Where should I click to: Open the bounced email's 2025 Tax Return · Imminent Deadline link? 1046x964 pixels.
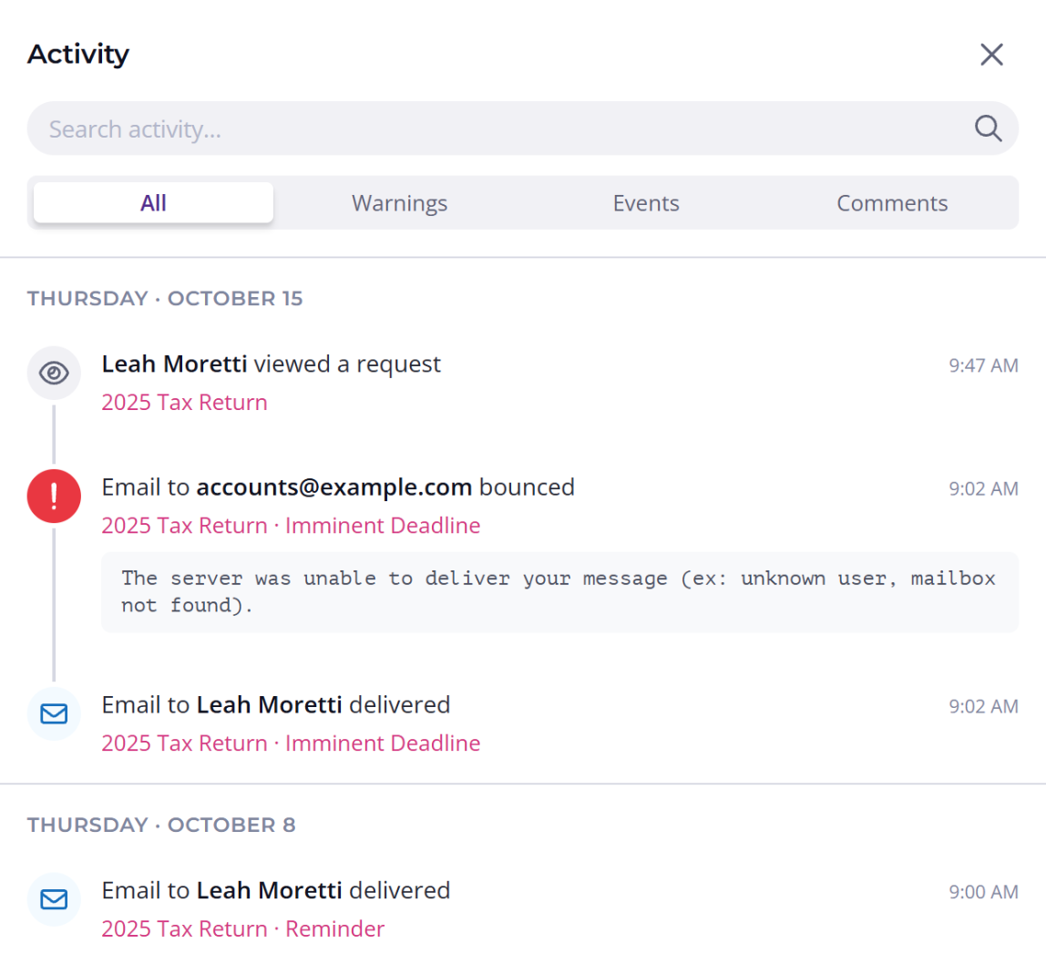(x=291, y=526)
